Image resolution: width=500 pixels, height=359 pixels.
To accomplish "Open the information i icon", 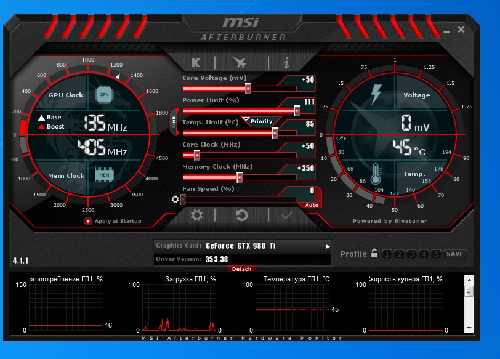I will tap(287, 63).
